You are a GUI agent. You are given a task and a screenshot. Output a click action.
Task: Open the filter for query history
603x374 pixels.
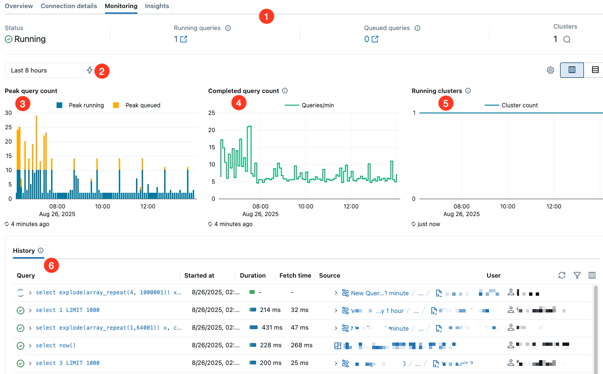pyautogui.click(x=577, y=275)
